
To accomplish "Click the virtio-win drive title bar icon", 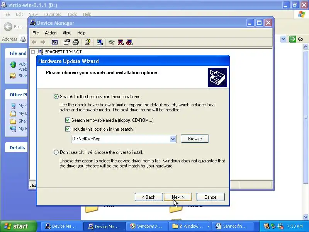I will 3,5.
